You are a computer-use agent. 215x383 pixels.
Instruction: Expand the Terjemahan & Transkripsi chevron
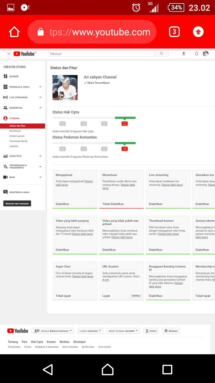[40, 167]
